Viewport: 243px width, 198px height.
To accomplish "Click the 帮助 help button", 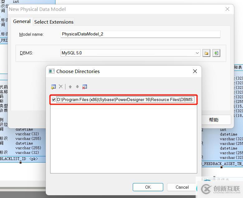I will [x=213, y=120].
